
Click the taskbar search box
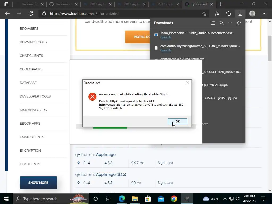(51, 199)
